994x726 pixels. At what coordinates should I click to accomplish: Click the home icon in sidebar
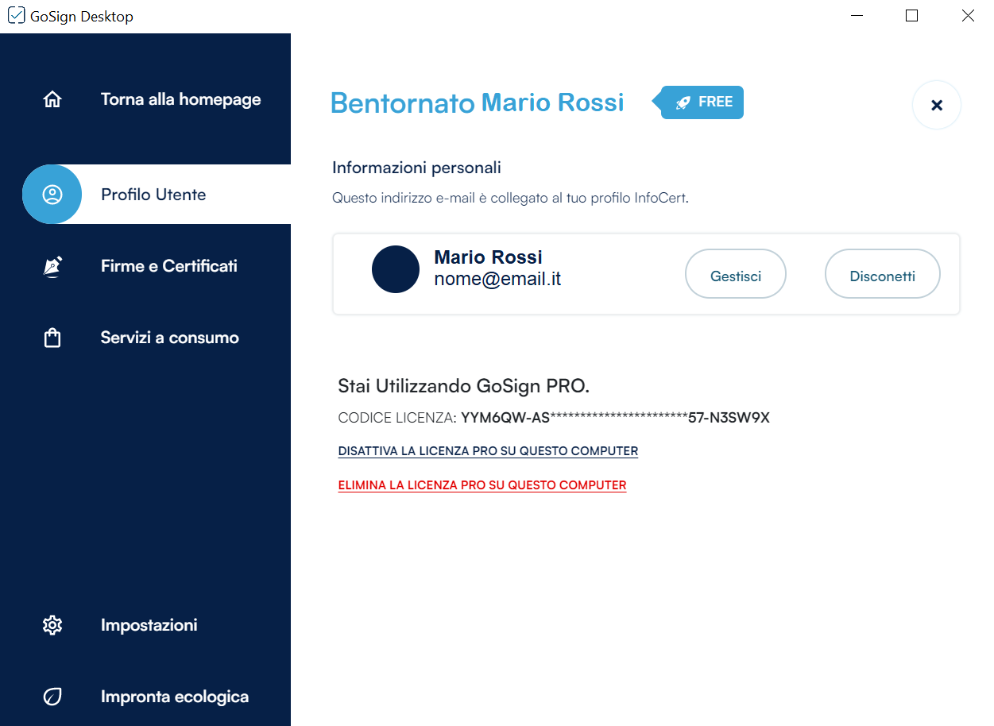tap(52, 100)
